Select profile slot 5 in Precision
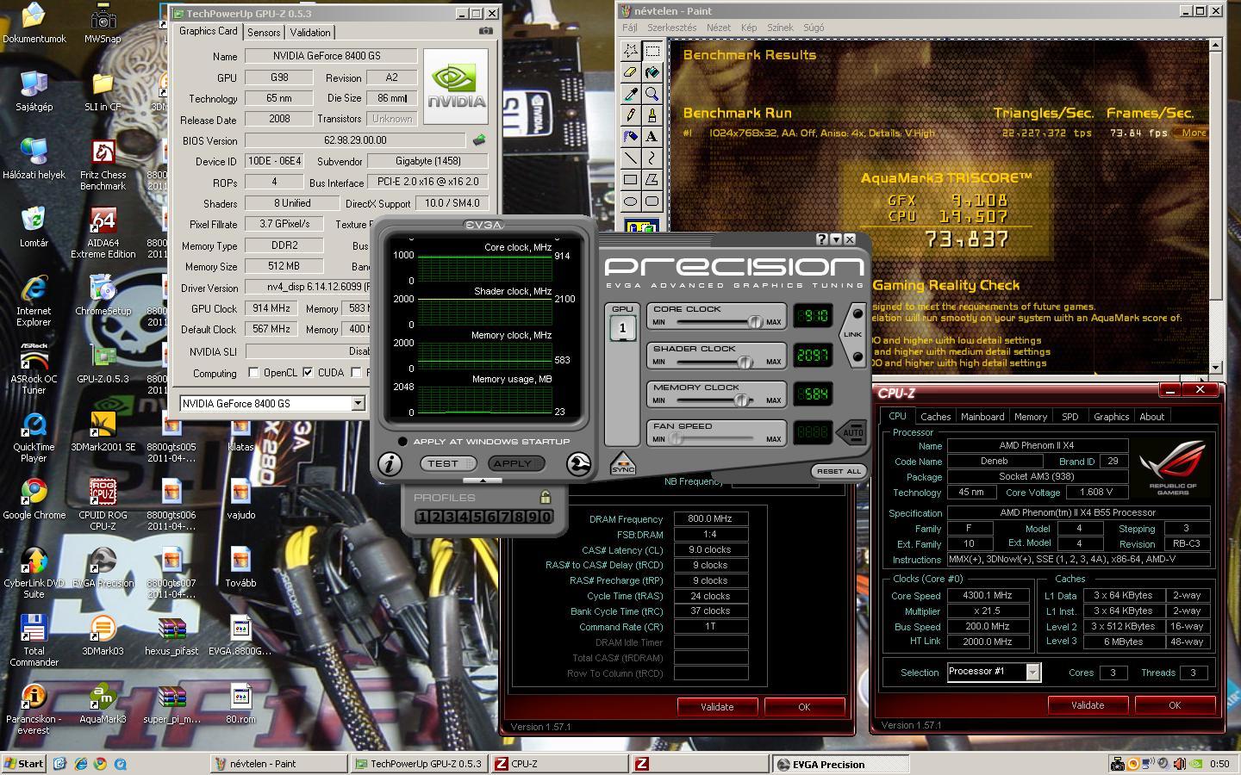The height and width of the screenshot is (775, 1241). pyautogui.click(x=477, y=517)
